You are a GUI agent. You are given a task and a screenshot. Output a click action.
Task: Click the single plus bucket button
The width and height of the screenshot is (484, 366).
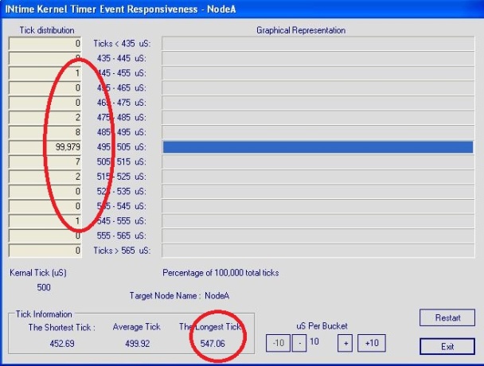coord(344,343)
